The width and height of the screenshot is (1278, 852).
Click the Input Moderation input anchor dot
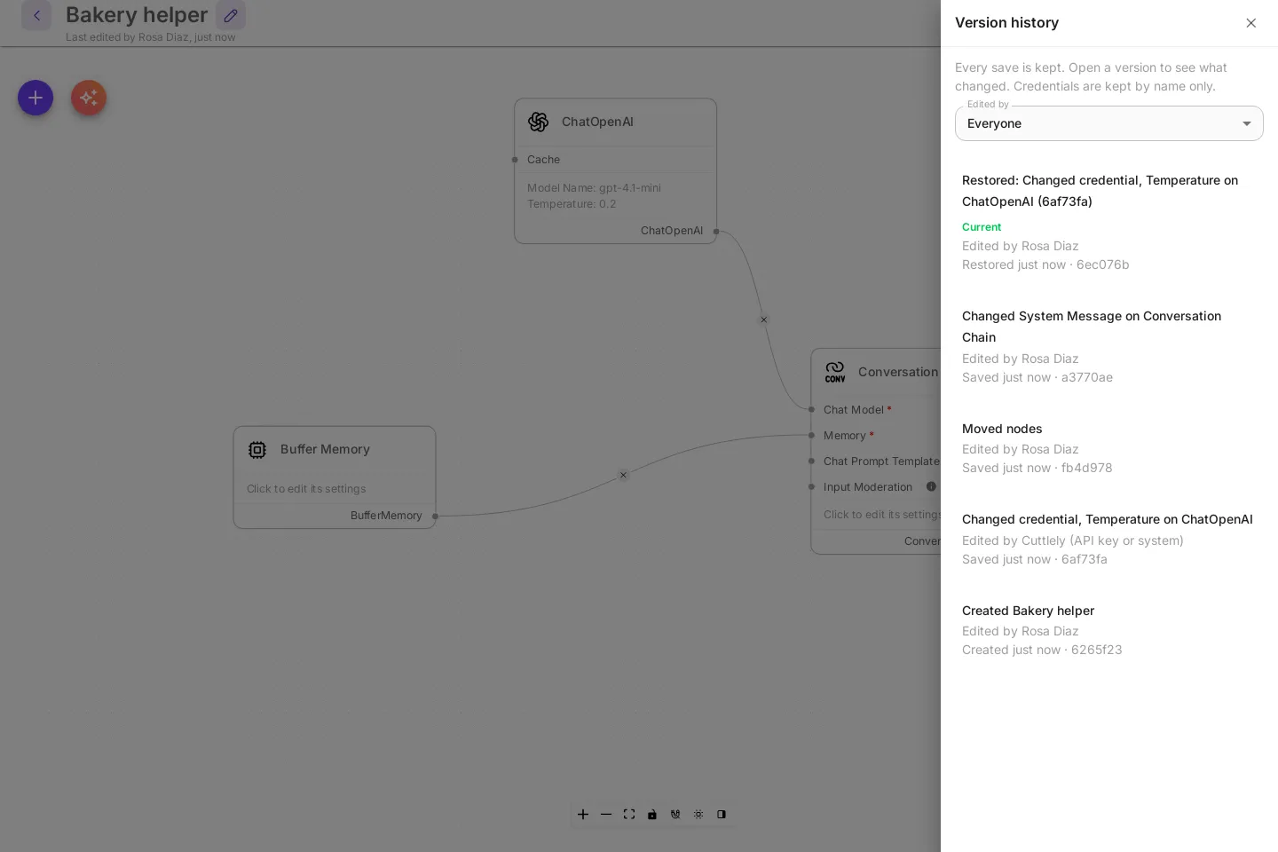click(x=811, y=486)
